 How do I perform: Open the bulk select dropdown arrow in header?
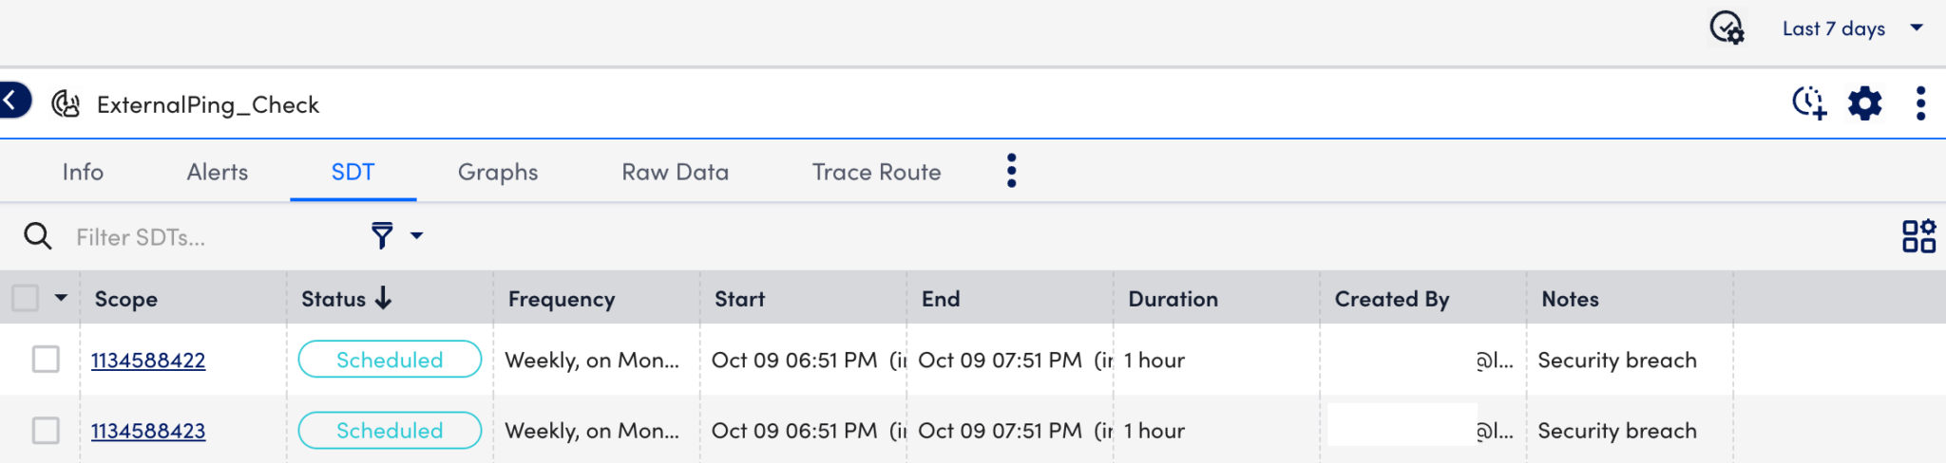[61, 298]
